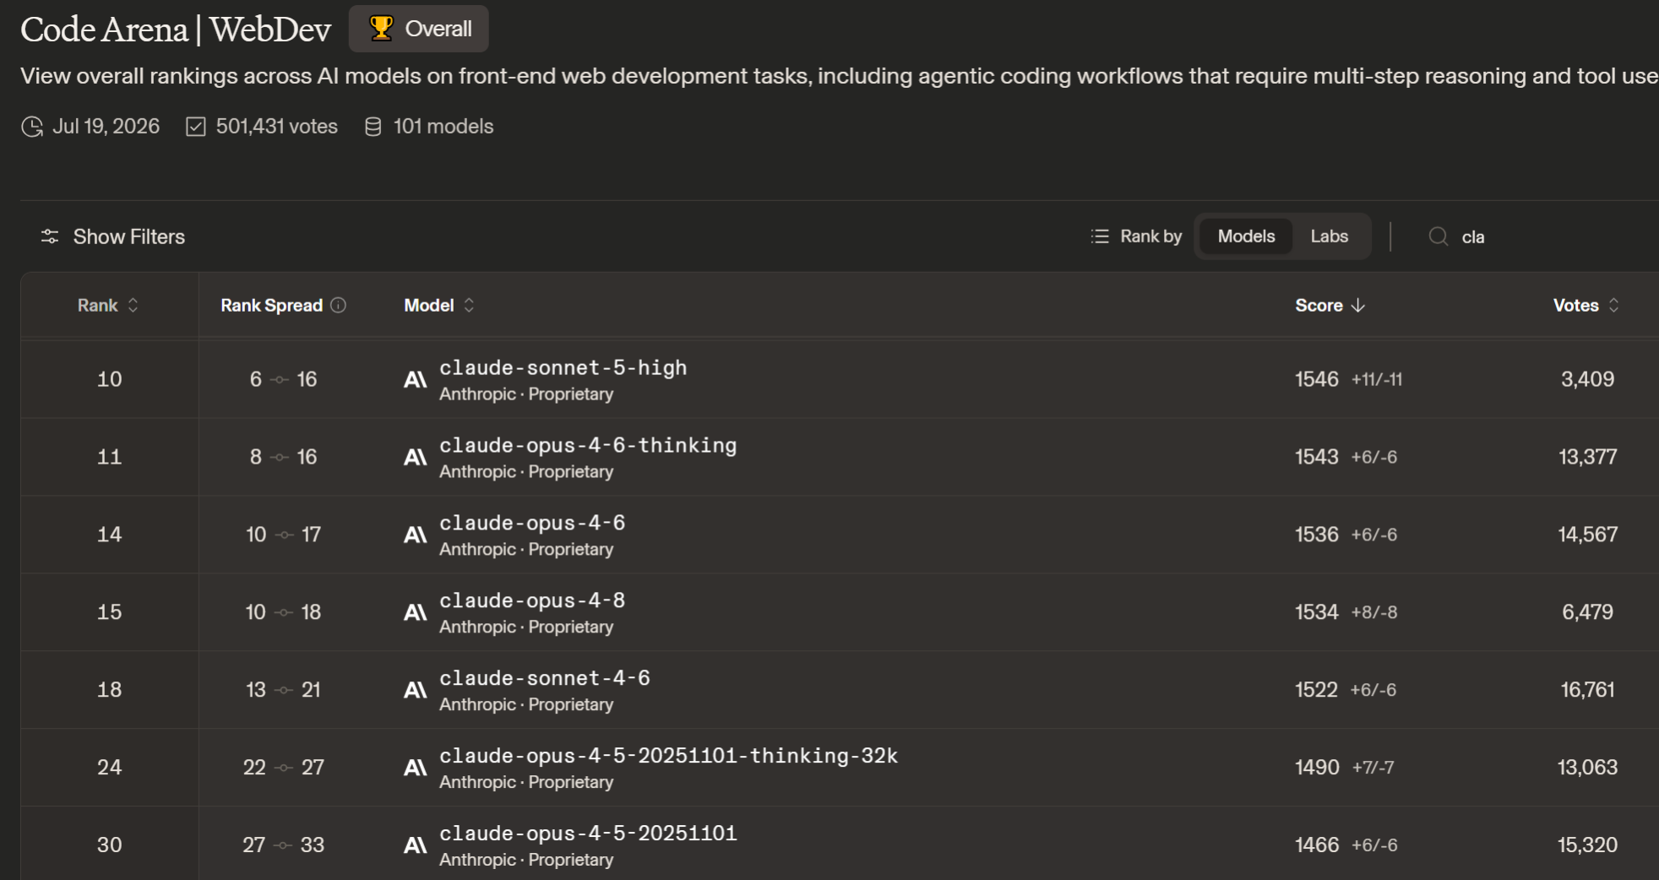Sort by the Rank column arrows

(133, 305)
